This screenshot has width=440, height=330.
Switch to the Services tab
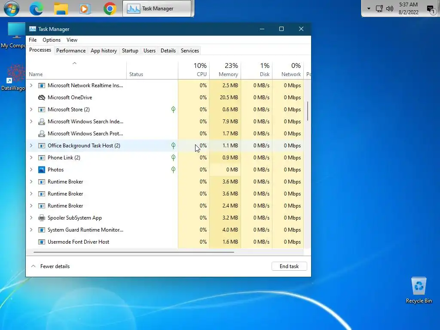pyautogui.click(x=189, y=51)
